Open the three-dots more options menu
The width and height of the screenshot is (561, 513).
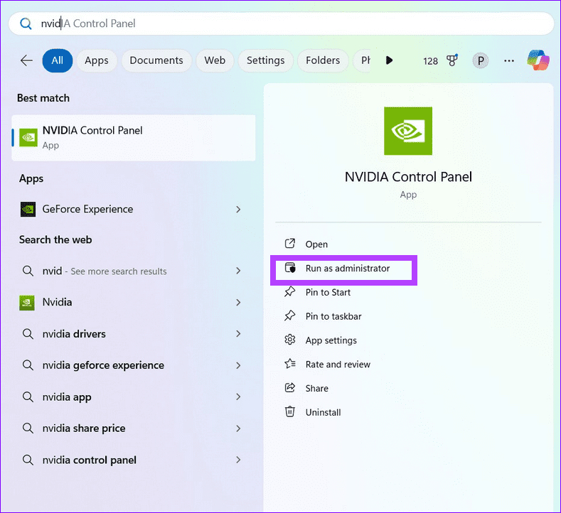point(509,61)
